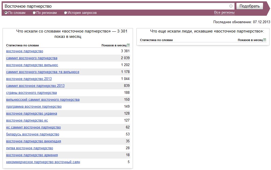Click the value '62' in the table
Image resolution: width=271 pixels, height=170 pixels.
[128, 127]
